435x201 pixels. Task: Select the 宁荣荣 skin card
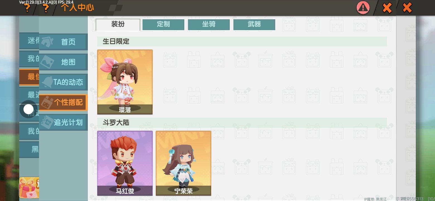click(183, 163)
